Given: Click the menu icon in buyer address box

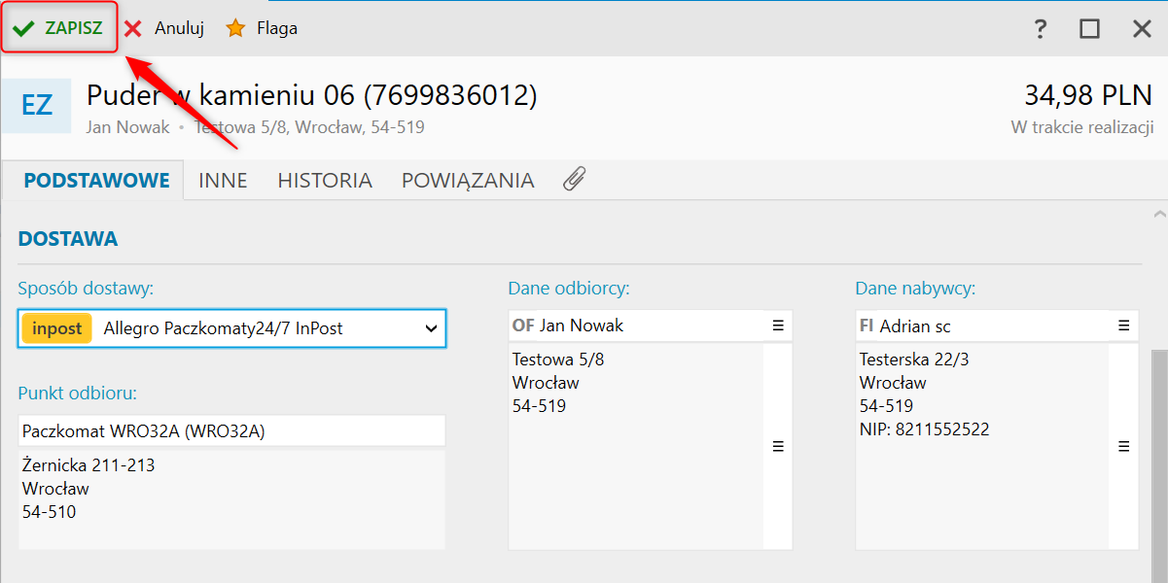Looking at the screenshot, I should click(1124, 447).
